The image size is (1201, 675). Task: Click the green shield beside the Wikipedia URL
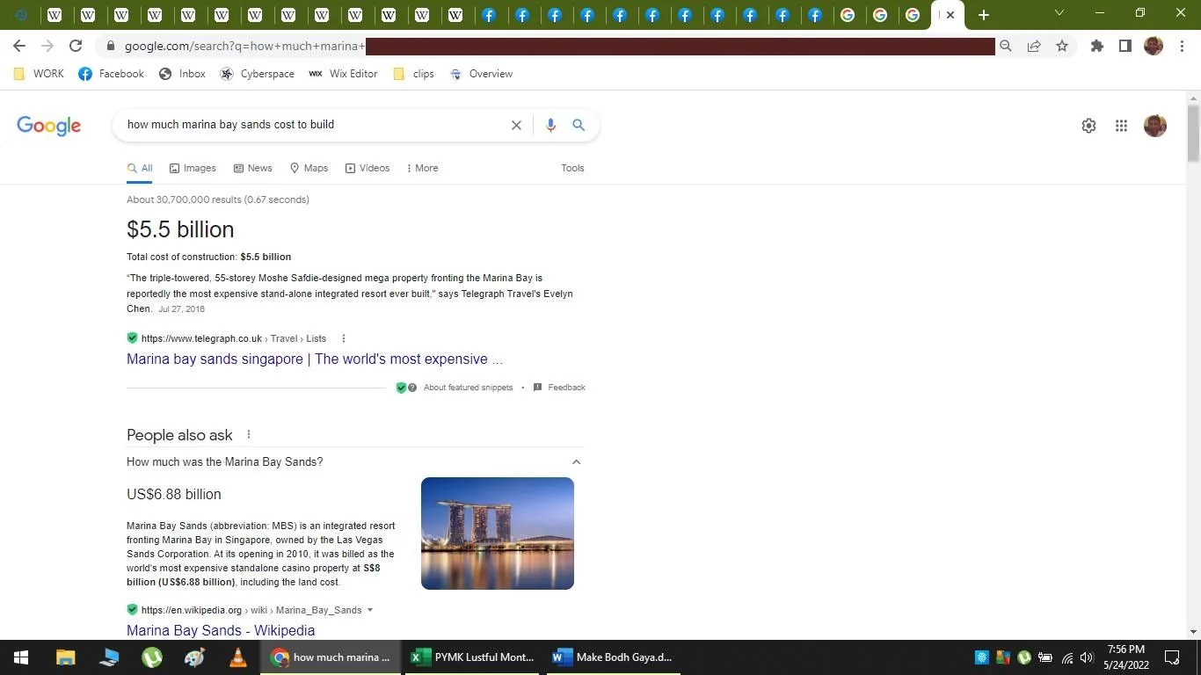click(x=132, y=609)
